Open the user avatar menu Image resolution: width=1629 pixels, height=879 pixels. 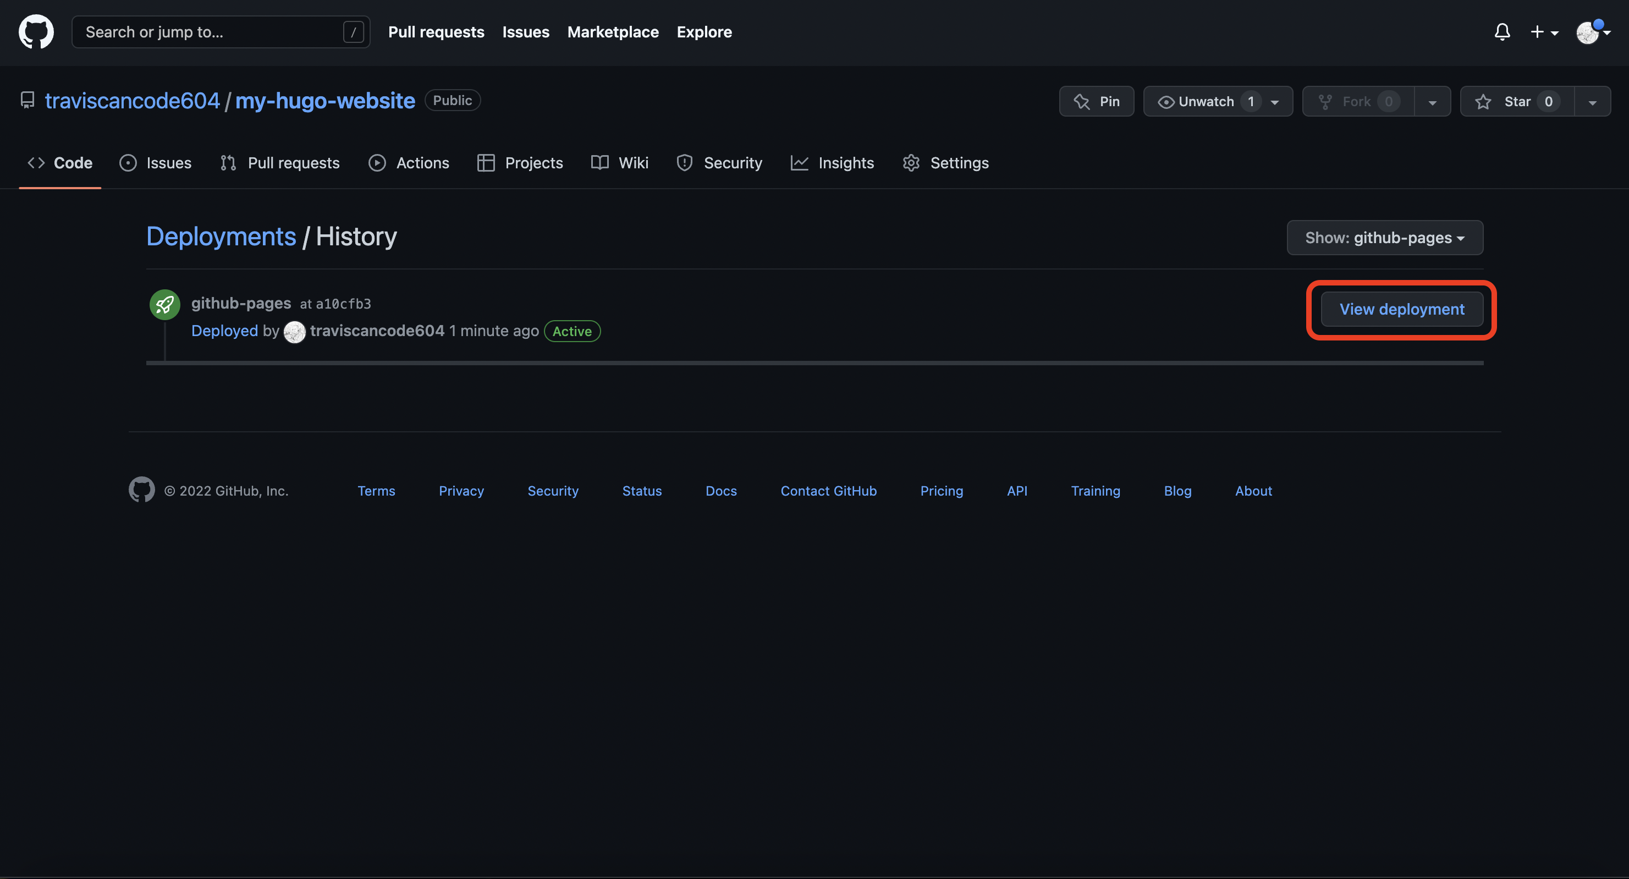[1592, 31]
